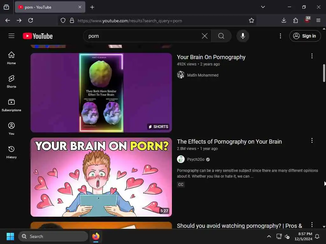The width and height of the screenshot is (326, 244).
Task: Open Your Brain On Pornography short thumbnail
Action: coord(101,92)
